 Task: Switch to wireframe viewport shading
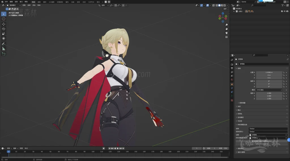[x=217, y=5]
